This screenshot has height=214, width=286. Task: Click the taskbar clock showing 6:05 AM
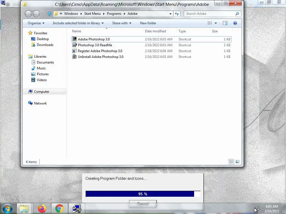point(271,206)
